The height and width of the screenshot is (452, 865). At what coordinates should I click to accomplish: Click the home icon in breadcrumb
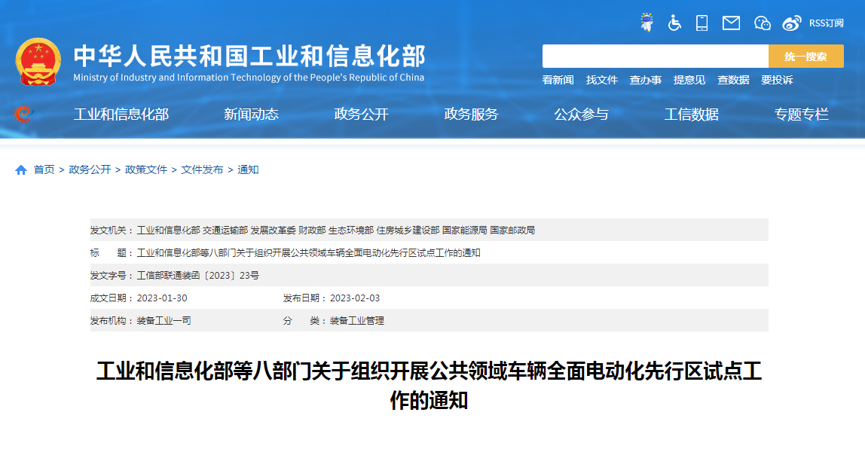(x=21, y=169)
